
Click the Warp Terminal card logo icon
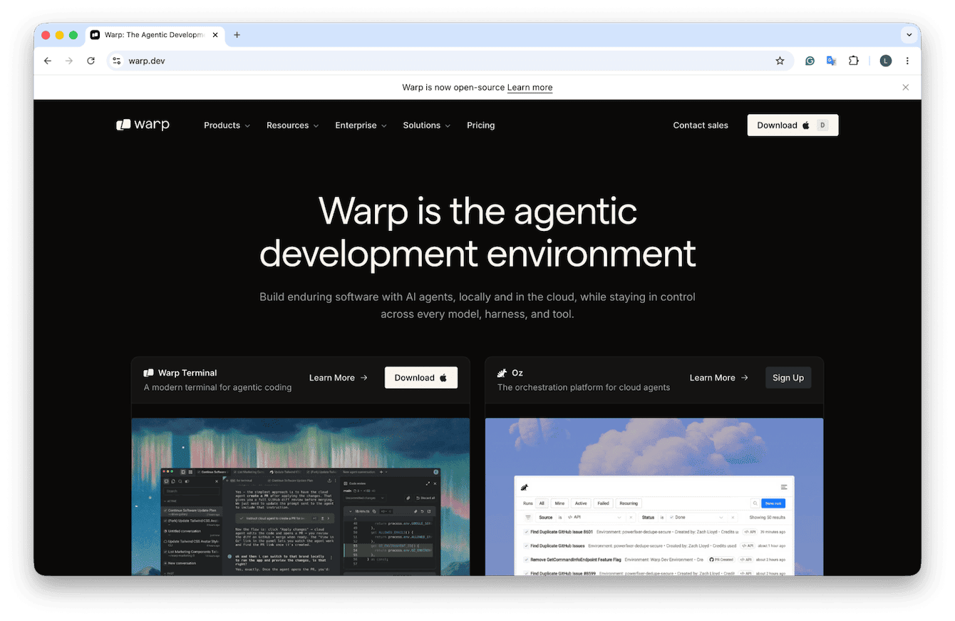[149, 373]
